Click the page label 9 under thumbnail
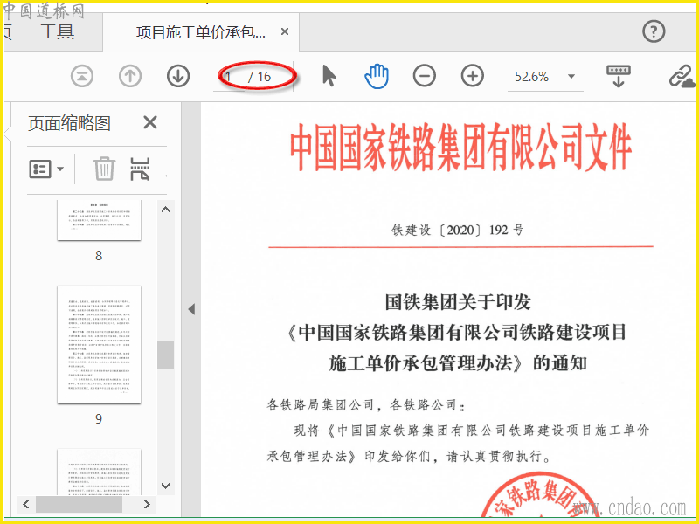699x524 pixels. click(99, 418)
